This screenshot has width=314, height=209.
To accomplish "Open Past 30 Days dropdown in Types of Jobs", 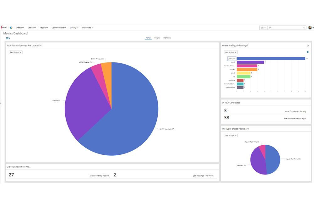I will [231, 136].
